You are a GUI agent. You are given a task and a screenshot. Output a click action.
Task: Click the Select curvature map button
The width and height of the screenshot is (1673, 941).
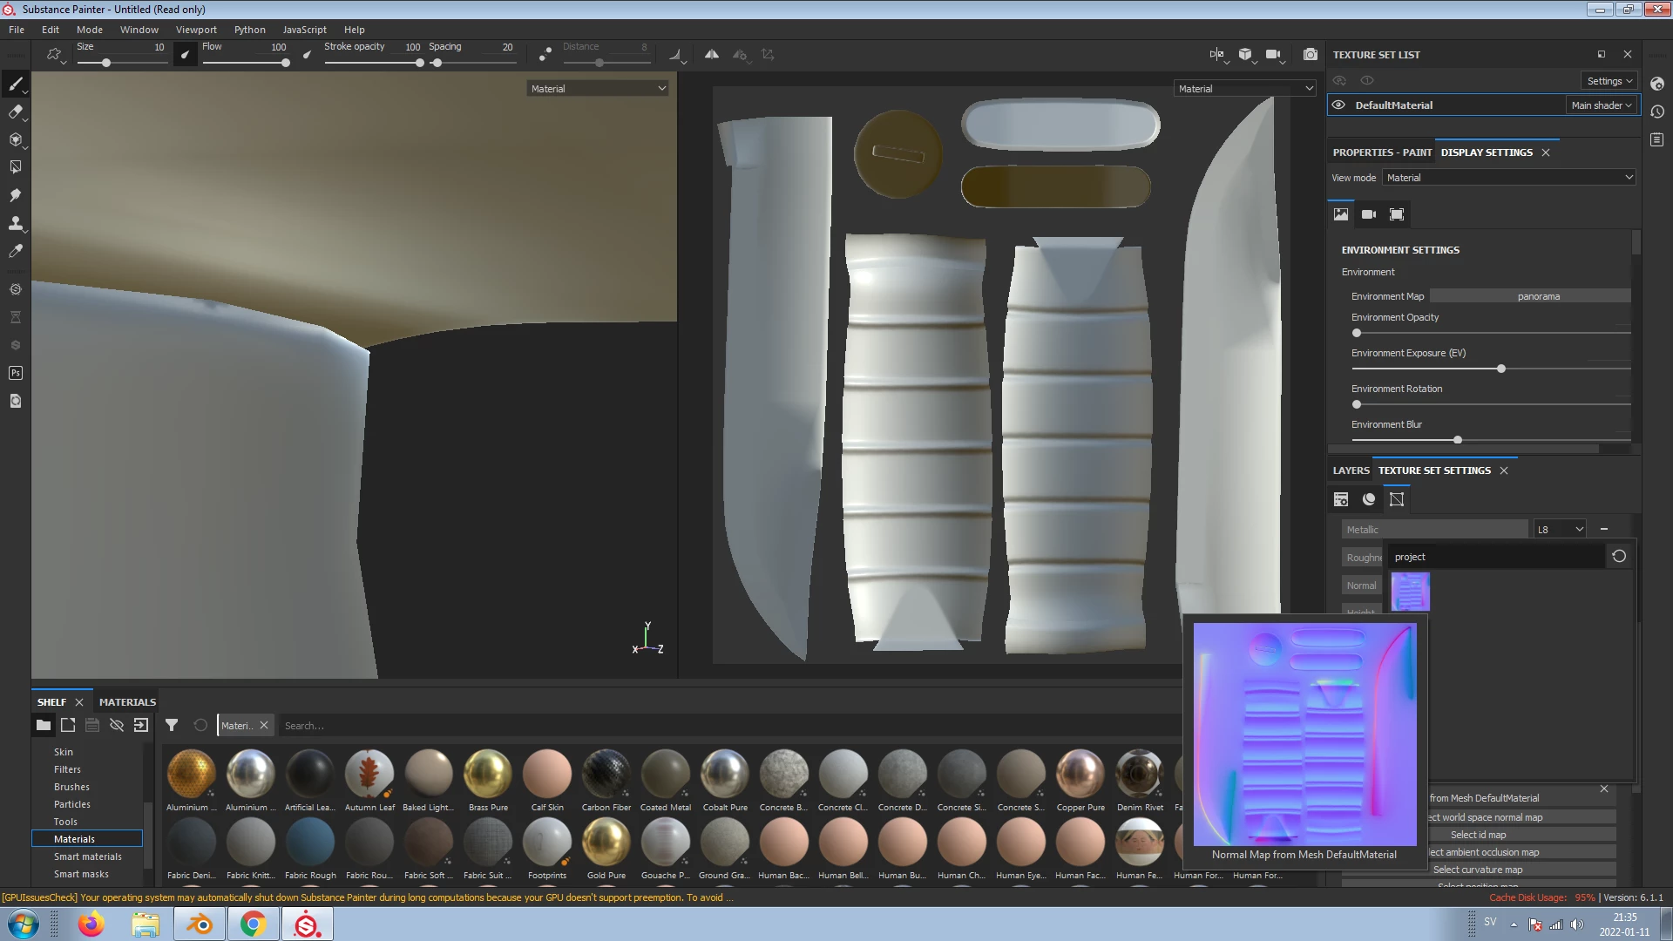1478,870
